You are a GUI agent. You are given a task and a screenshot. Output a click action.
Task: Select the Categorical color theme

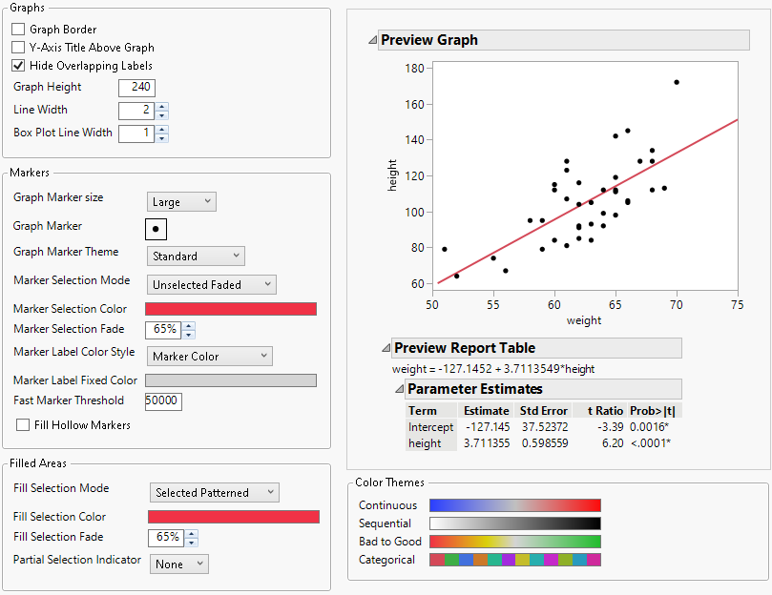[515, 560]
